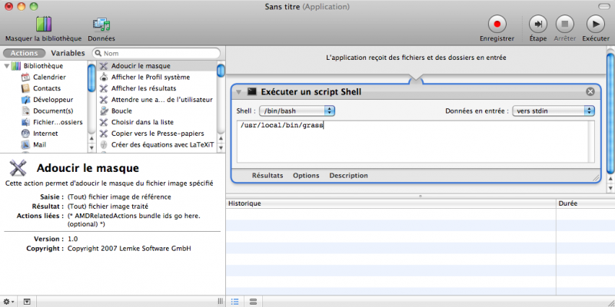Show the Description of the shell action
This screenshot has height=307, width=615.
coord(348,175)
